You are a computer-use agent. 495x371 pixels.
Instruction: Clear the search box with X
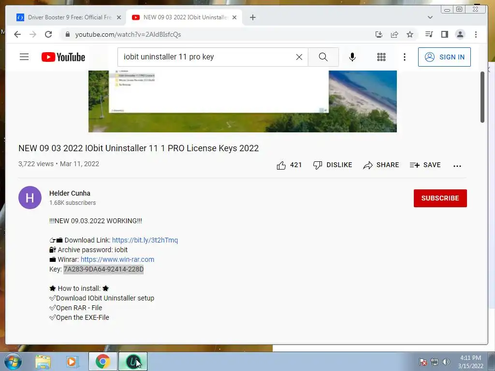299,57
